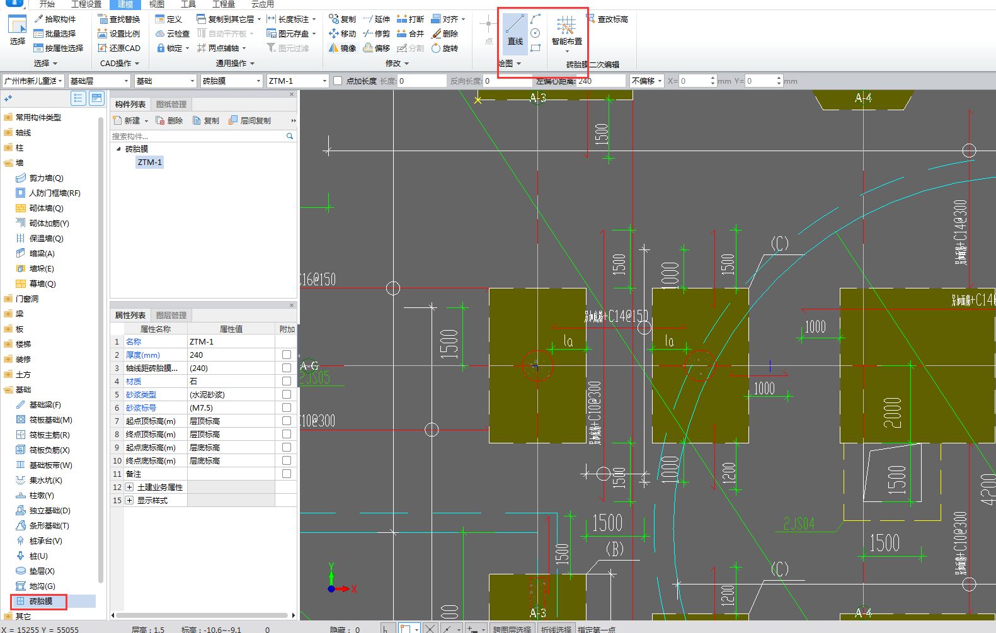Open the 图层管理 tab
This screenshot has width=996, height=633.
pyautogui.click(x=171, y=315)
